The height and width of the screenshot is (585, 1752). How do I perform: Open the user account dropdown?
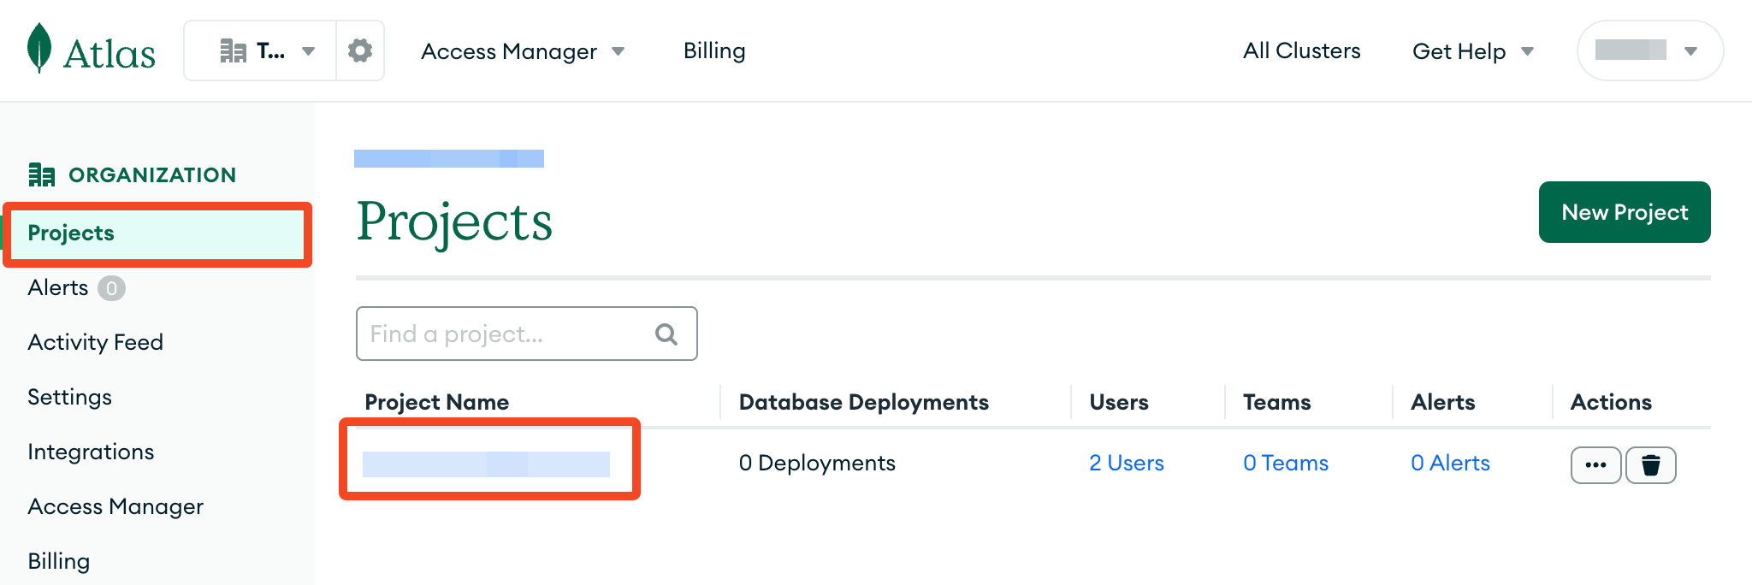coord(1649,50)
